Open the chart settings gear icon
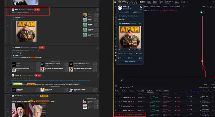Image resolution: width=215 pixels, height=117 pixels. [x=211, y=7]
